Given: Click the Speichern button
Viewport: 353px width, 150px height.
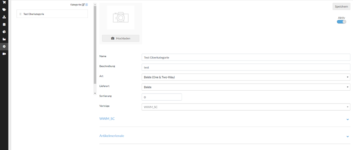Looking at the screenshot, I should coord(341,7).
